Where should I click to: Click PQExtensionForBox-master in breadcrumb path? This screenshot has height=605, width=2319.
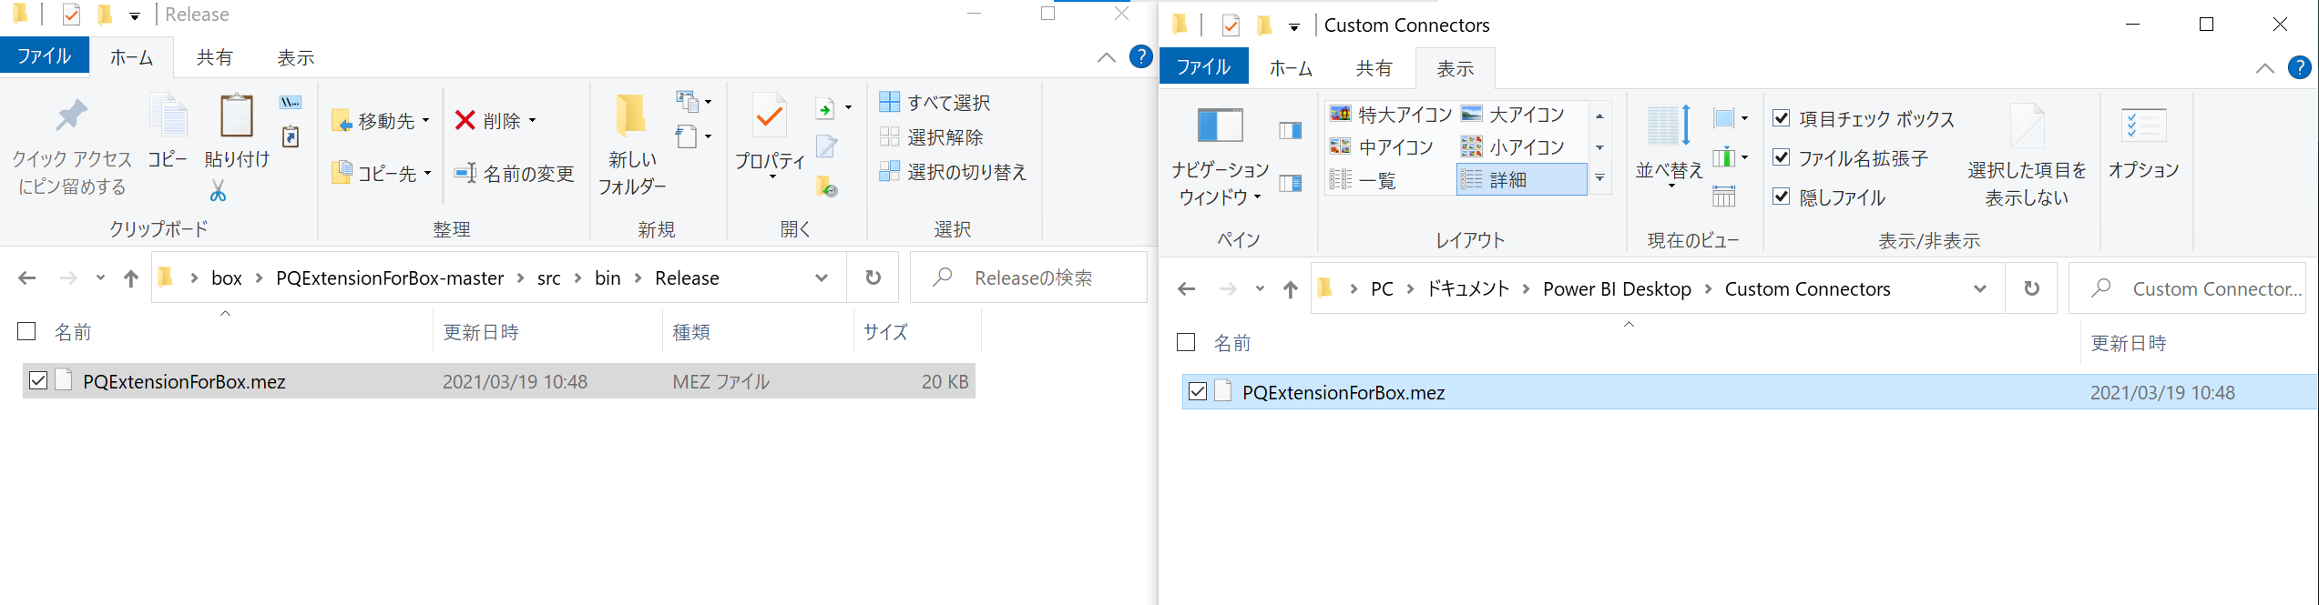(x=390, y=277)
